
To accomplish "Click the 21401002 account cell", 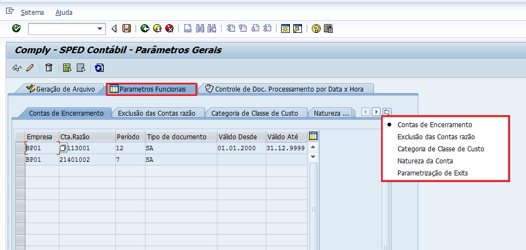I will 87,160.
